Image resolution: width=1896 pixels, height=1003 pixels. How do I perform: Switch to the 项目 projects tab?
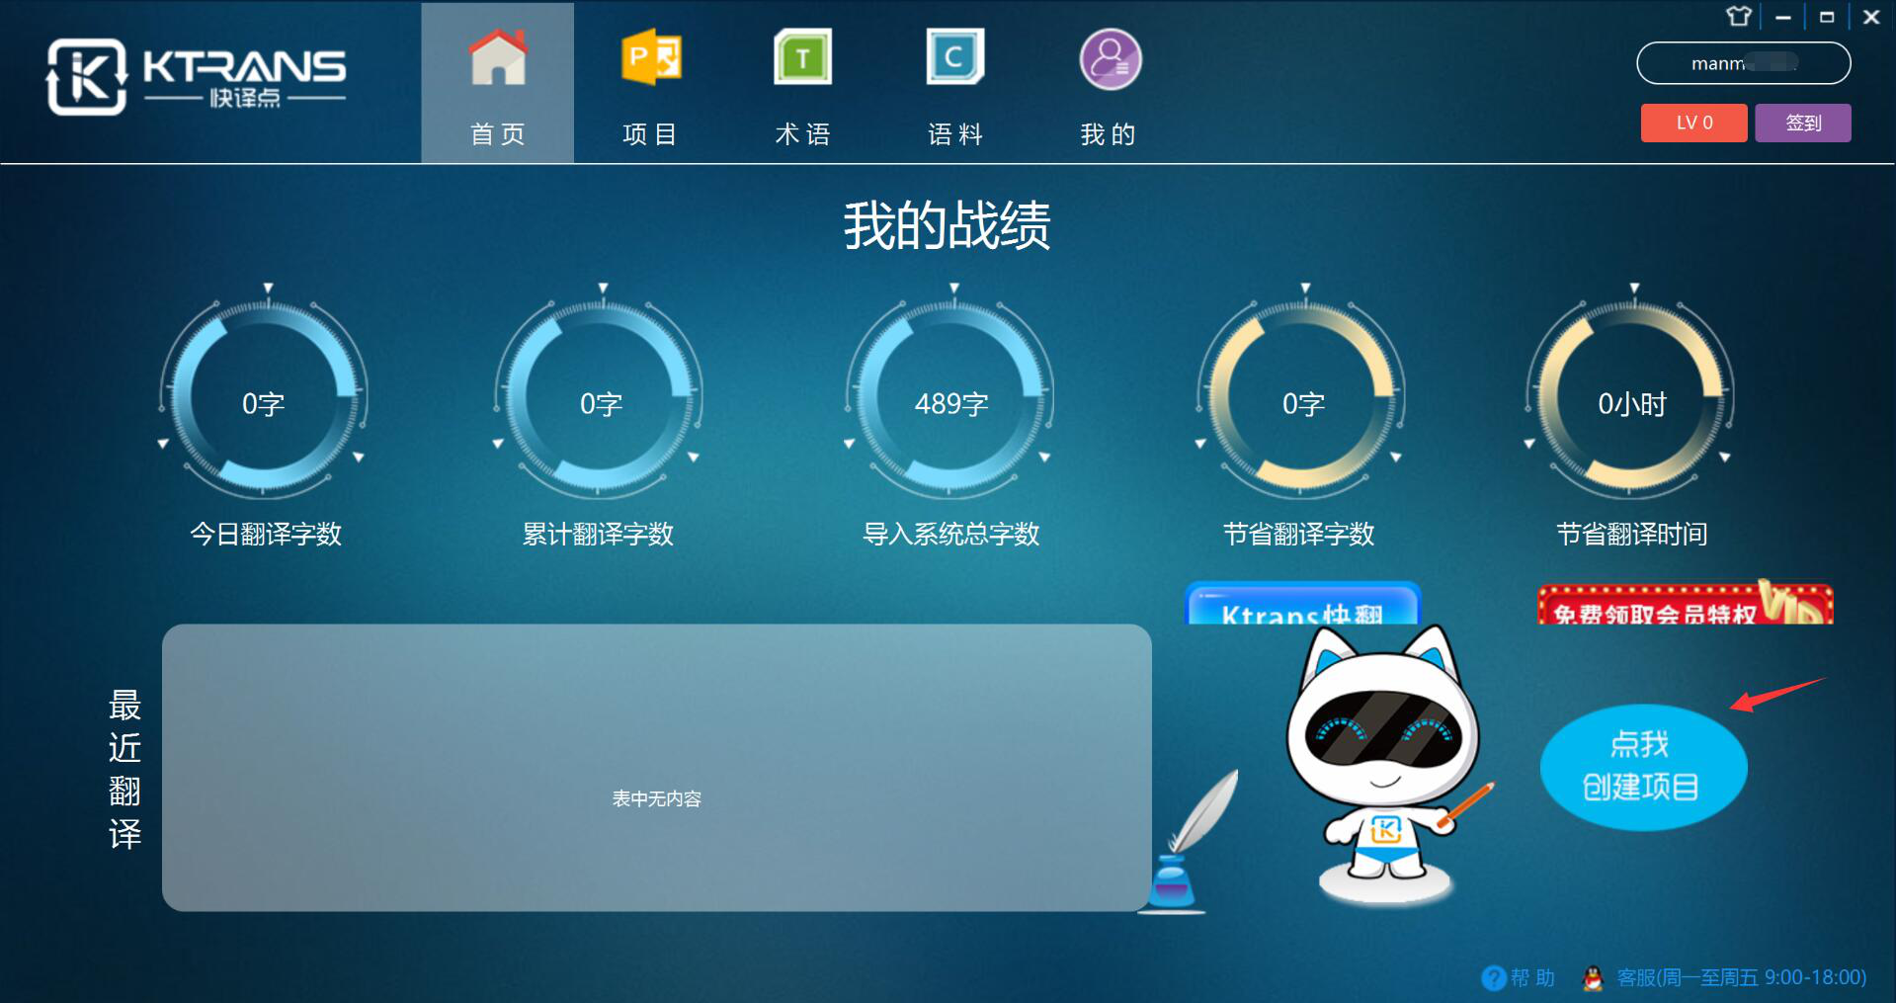650,83
